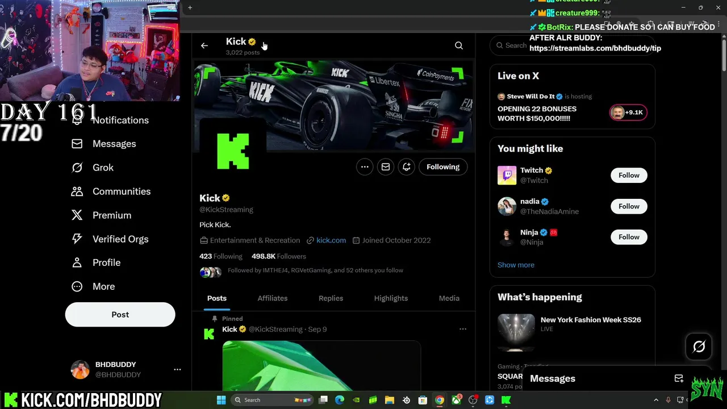Click the Communities people icon
Viewport: 727px width, 409px height.
click(x=77, y=191)
